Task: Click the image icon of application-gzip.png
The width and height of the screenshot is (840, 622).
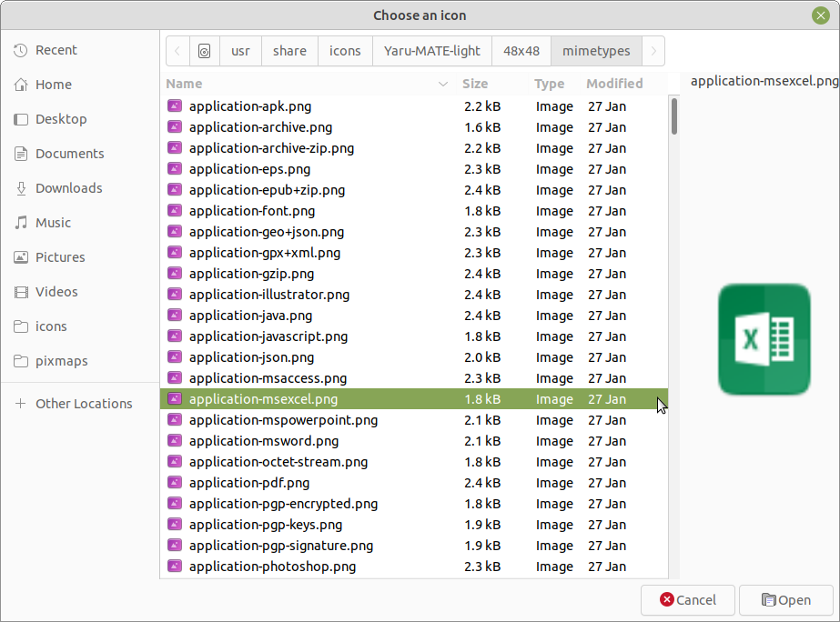Action: coord(175,273)
